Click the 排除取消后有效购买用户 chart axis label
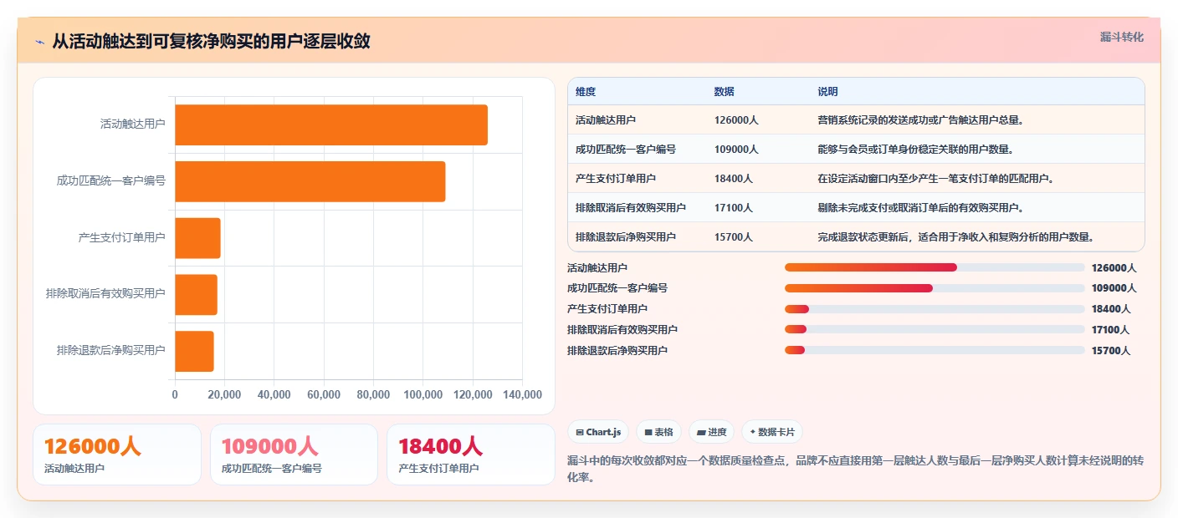Screen dimensions: 1178x518 105,294
